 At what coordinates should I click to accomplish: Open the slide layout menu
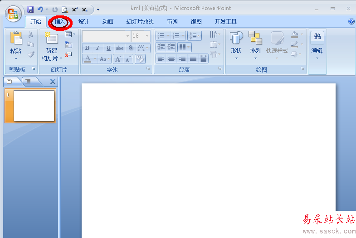70,34
